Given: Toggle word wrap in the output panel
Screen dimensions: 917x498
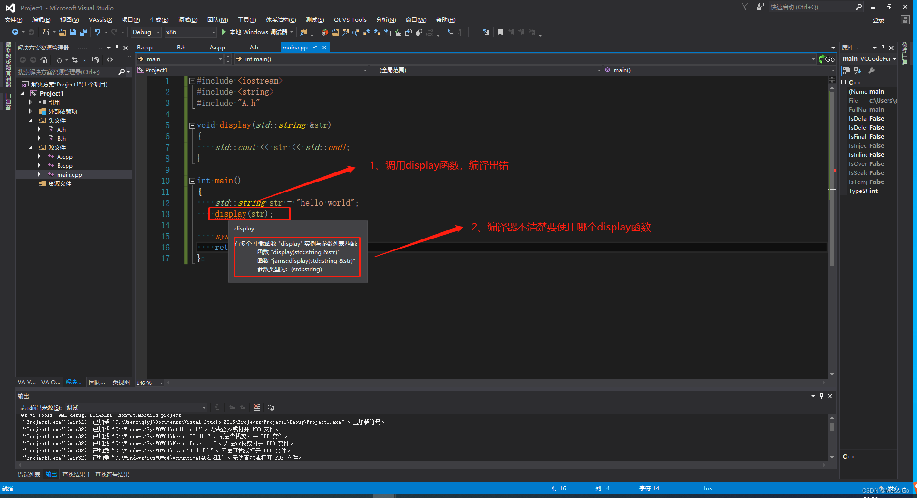Looking at the screenshot, I should tap(271, 408).
